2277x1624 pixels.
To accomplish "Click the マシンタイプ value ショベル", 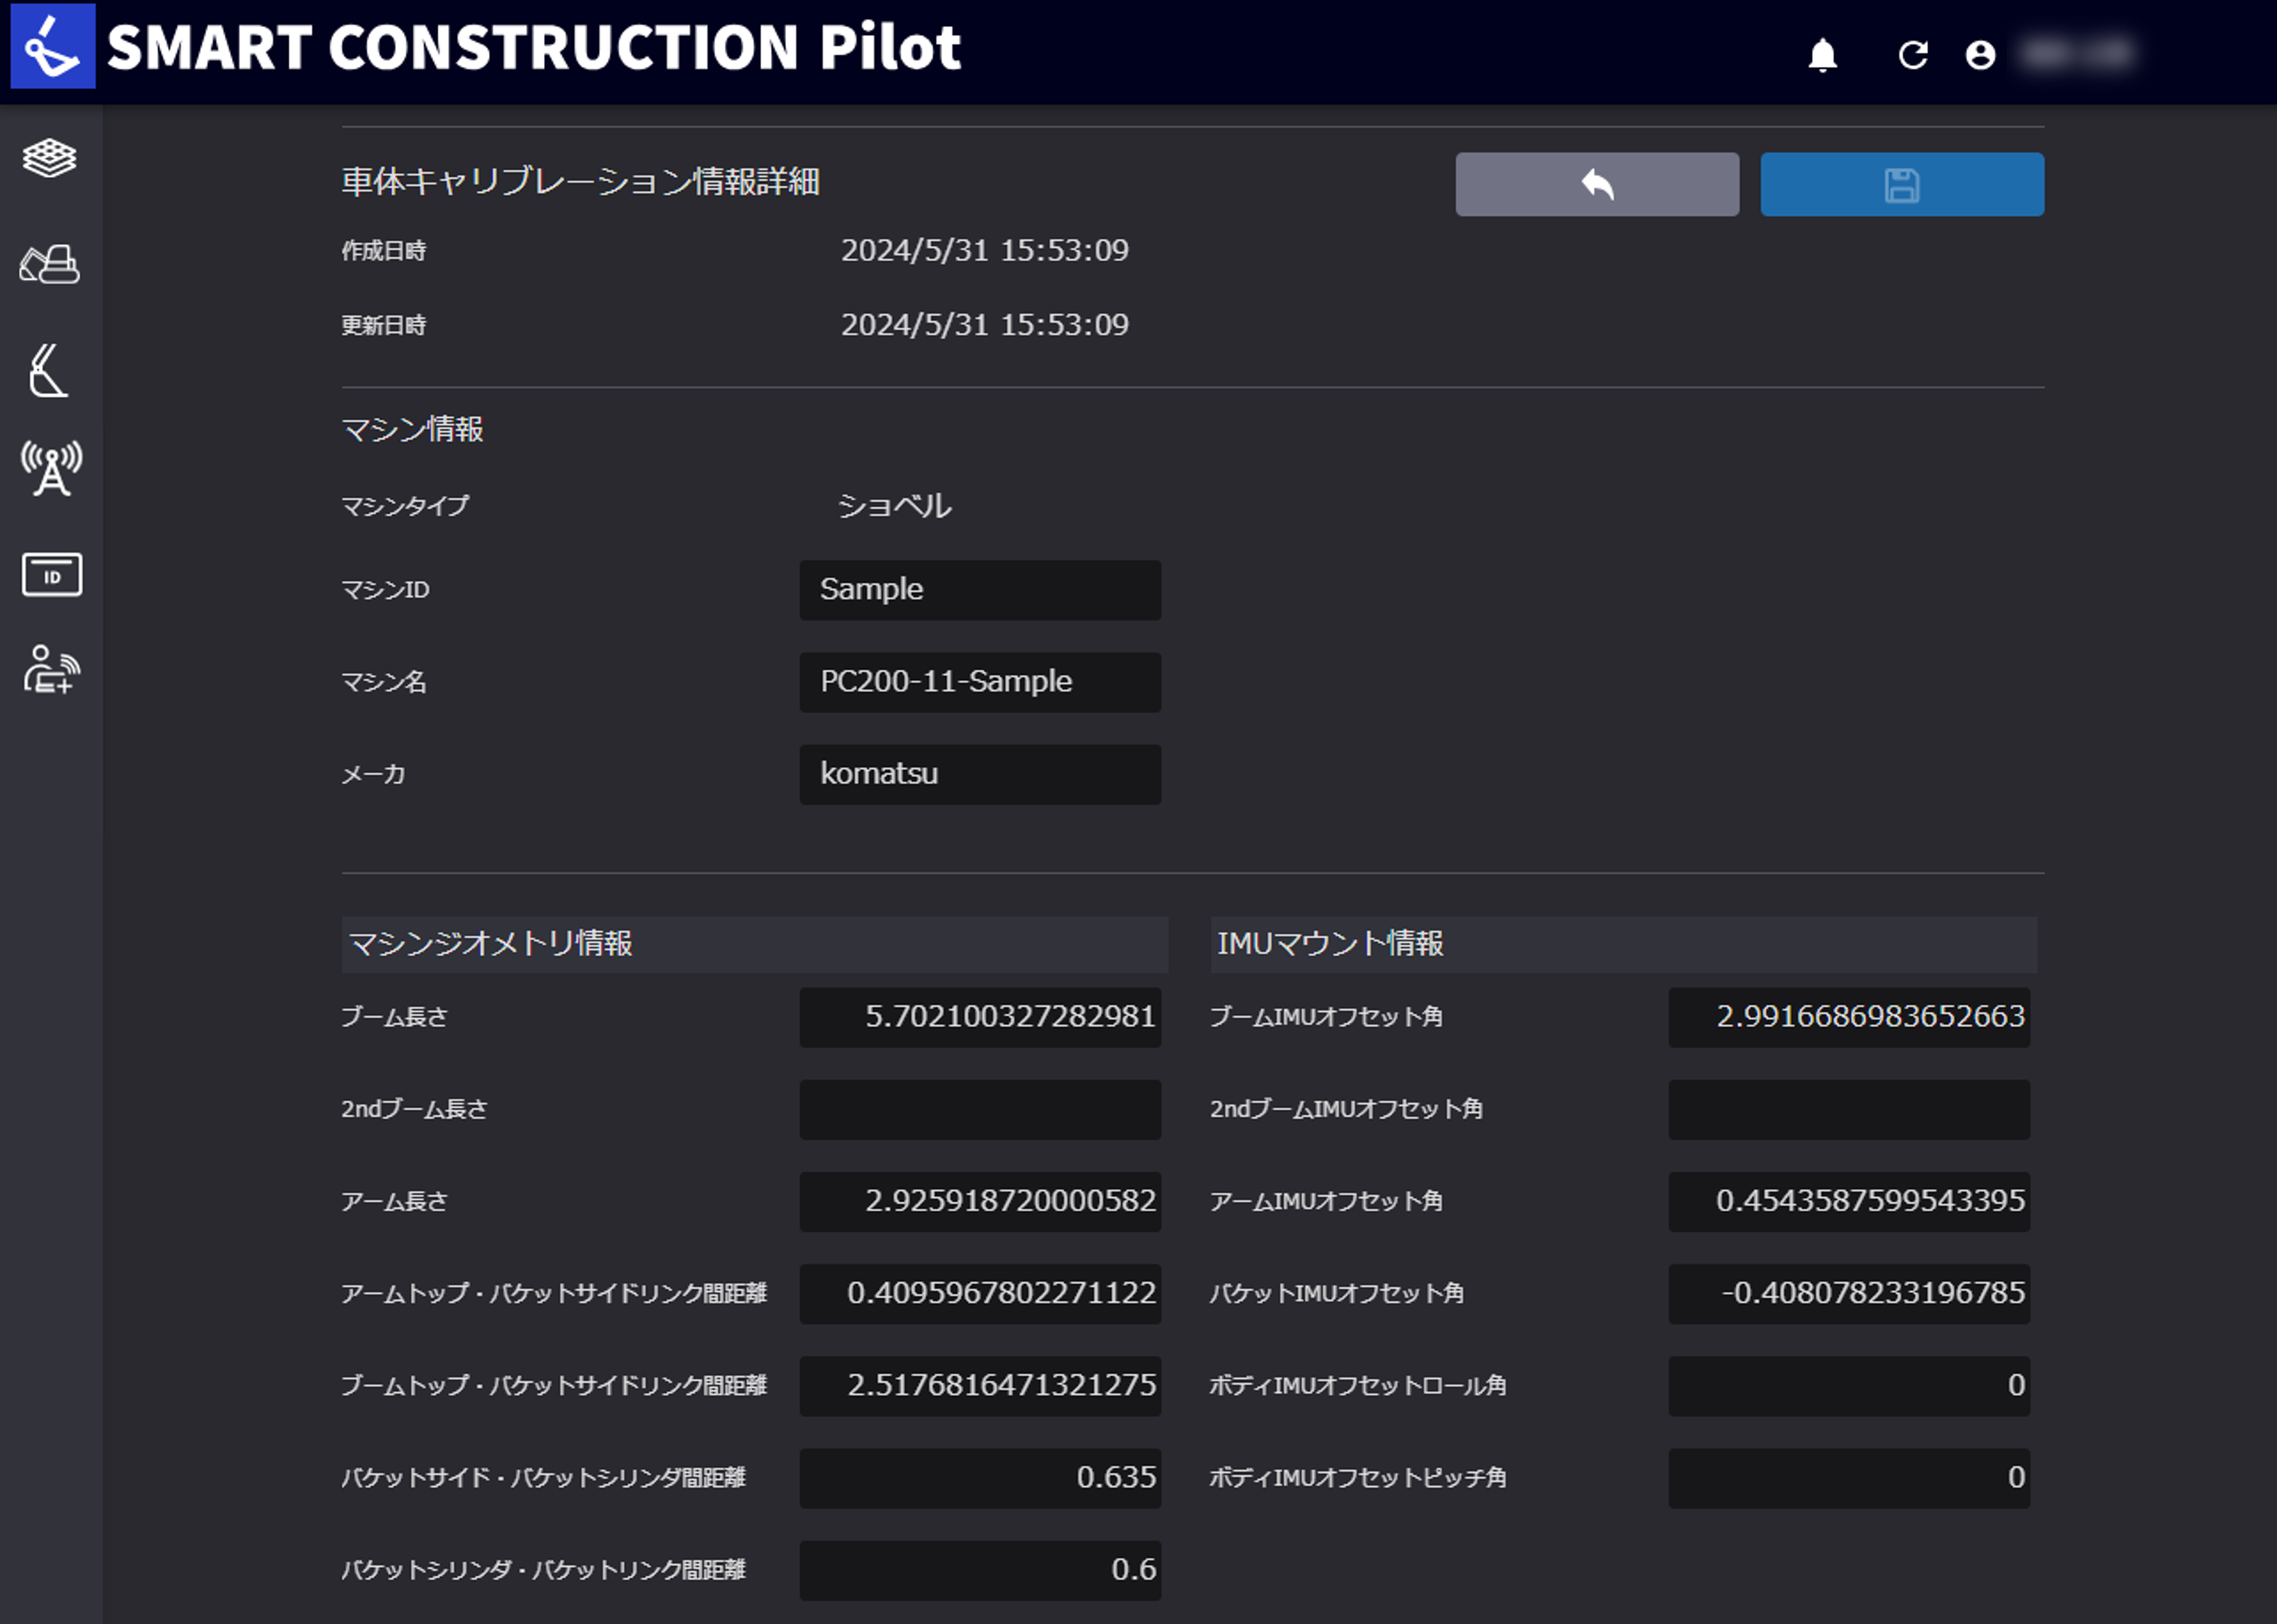I will [x=894, y=506].
